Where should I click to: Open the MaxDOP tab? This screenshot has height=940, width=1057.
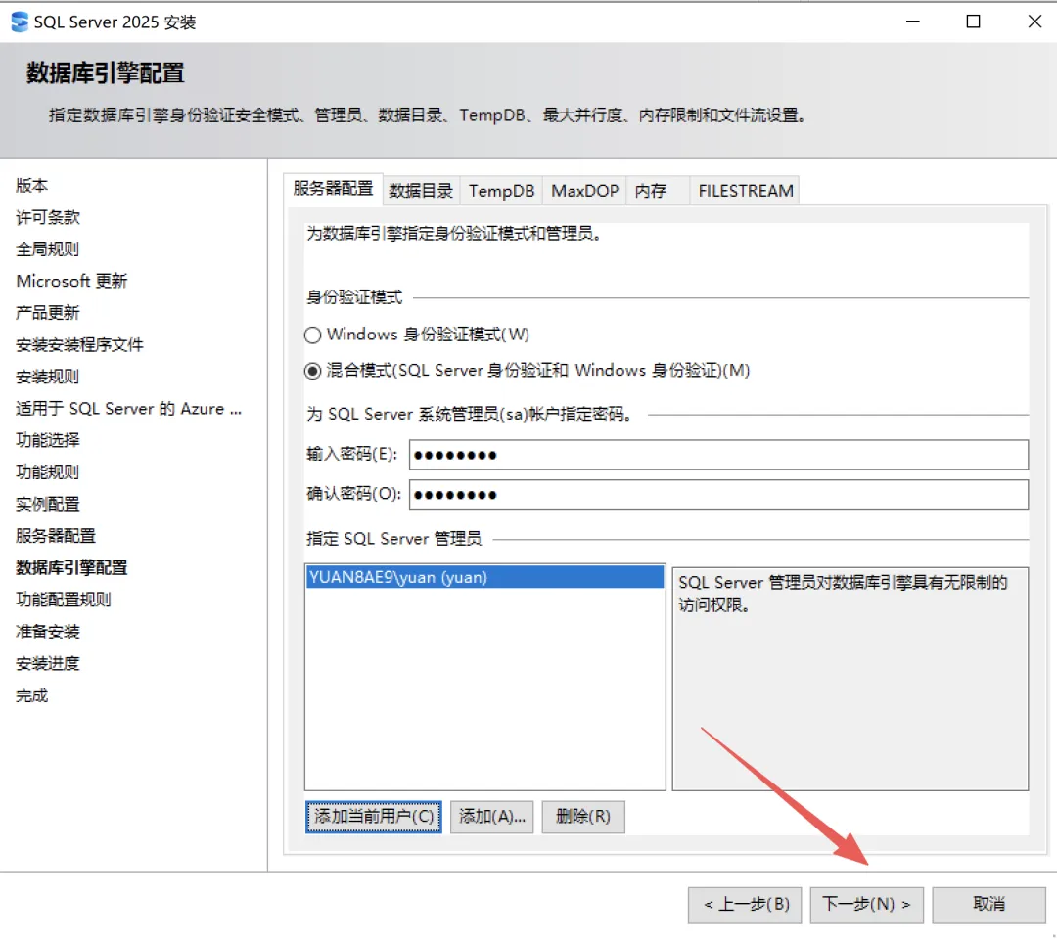584,191
